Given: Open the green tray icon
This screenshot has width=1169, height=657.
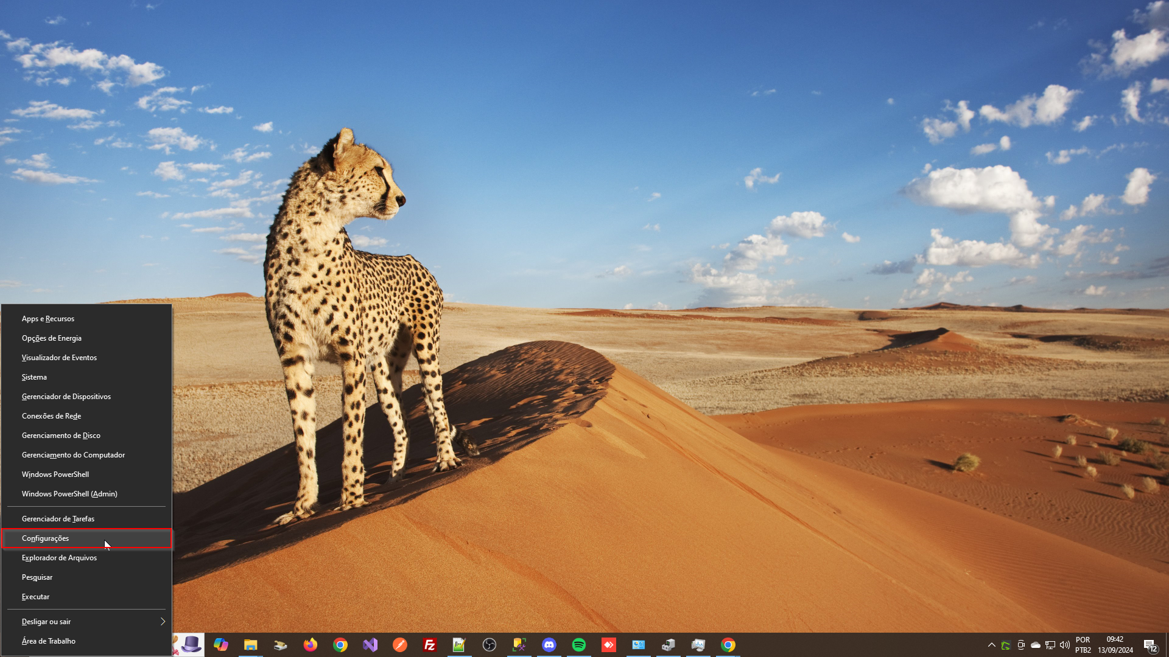Looking at the screenshot, I should point(1006,645).
